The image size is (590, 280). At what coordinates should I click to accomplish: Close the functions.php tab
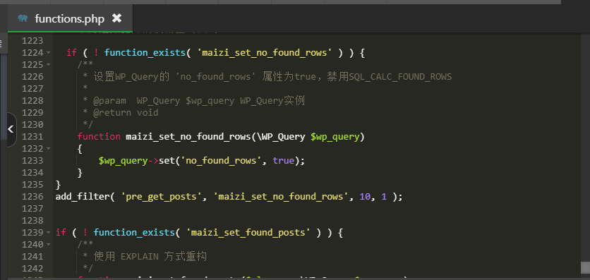[x=117, y=18]
